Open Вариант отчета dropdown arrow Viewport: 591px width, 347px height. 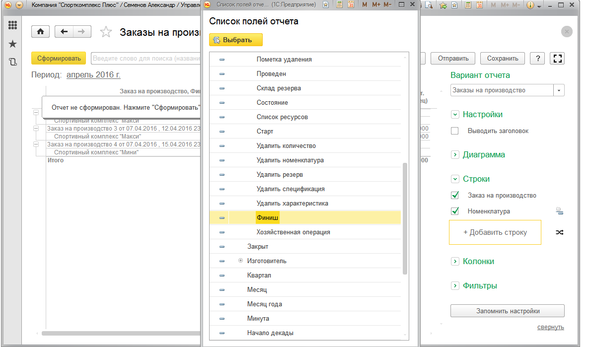(559, 90)
